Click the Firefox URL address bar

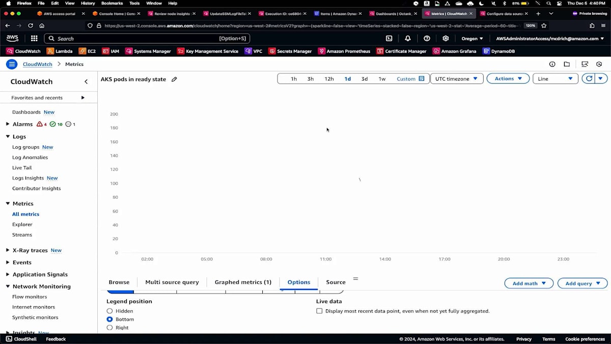(x=311, y=25)
